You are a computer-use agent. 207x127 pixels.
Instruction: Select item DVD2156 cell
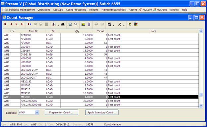tap(33, 55)
